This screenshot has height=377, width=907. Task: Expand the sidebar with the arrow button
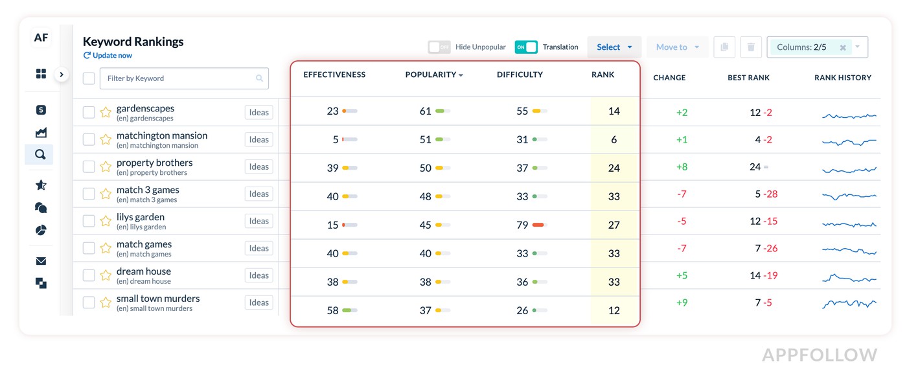pos(62,74)
